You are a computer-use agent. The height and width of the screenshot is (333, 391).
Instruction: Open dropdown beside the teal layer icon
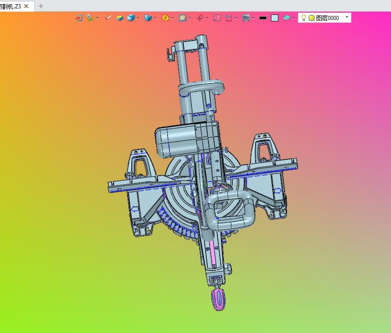click(294, 18)
